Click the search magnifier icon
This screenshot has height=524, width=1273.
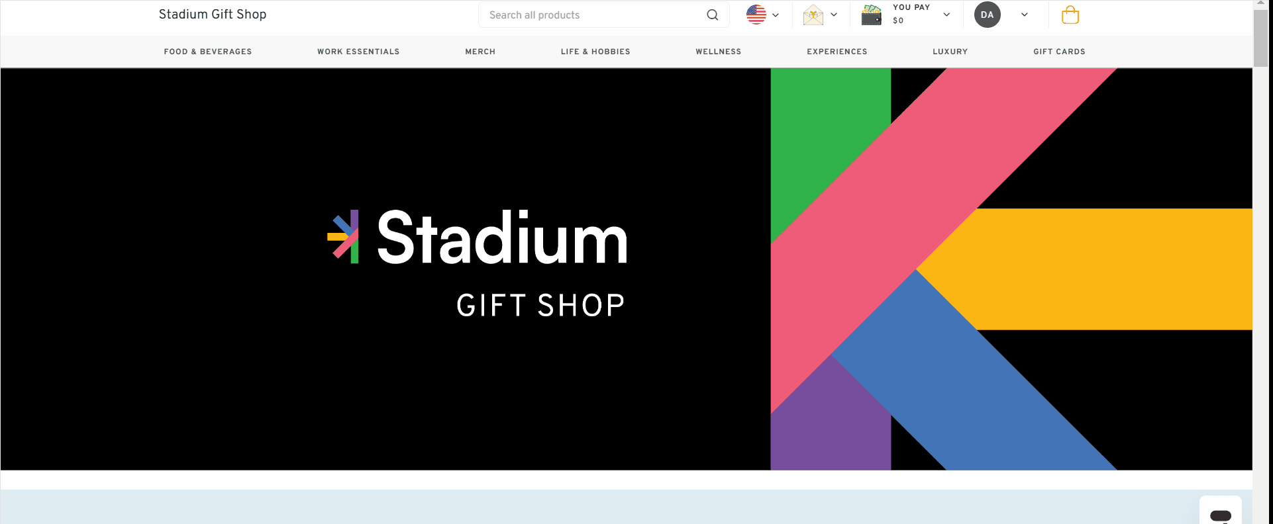coord(712,15)
